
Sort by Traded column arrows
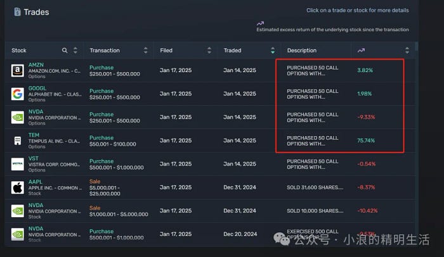[x=273, y=51]
